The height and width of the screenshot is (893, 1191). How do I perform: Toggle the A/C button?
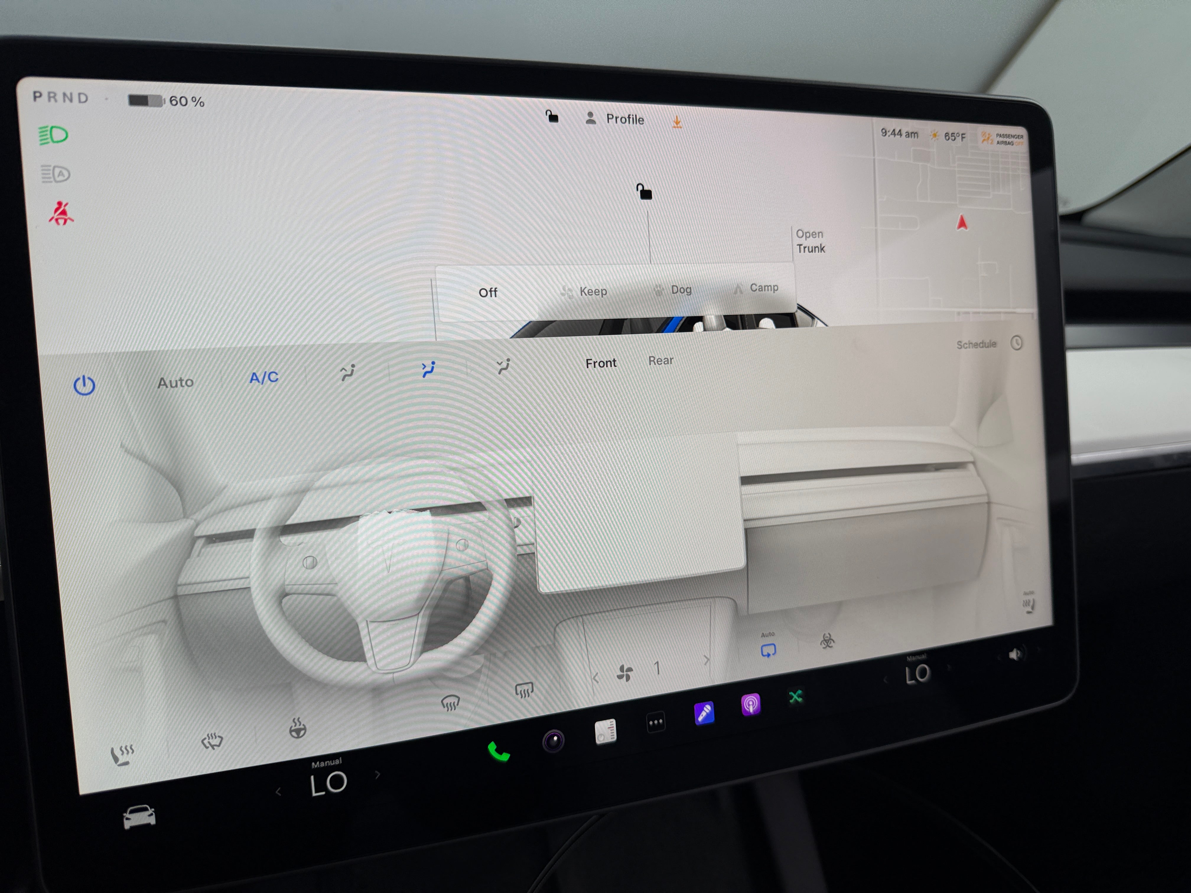264,377
